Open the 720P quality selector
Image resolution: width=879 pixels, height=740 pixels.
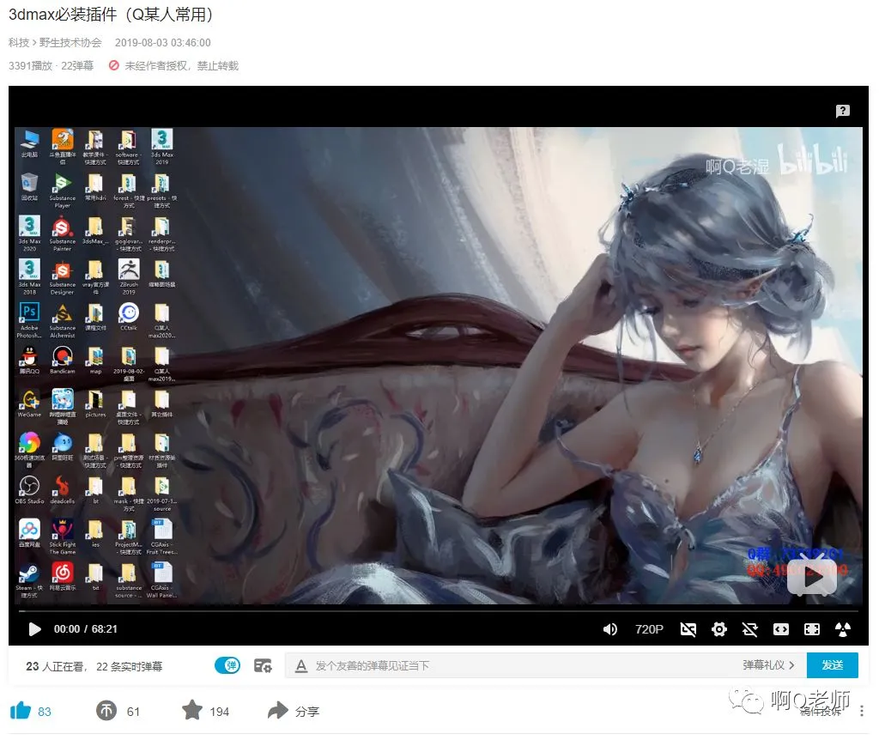[x=649, y=629]
